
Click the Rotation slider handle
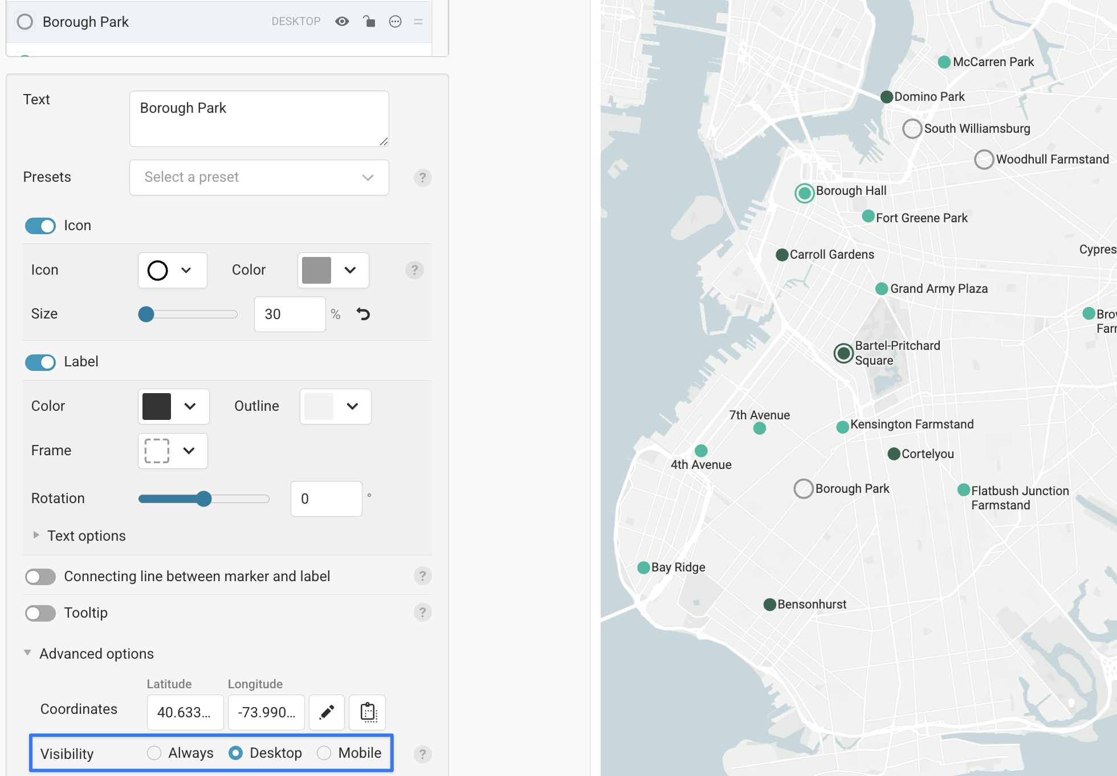(x=204, y=499)
